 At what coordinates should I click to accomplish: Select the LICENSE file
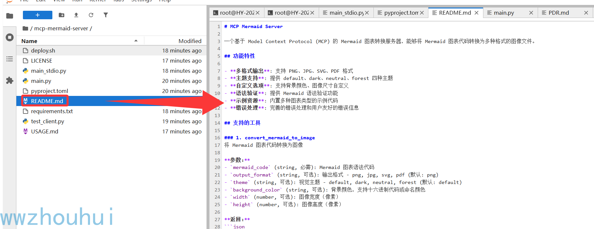[x=111, y=61]
